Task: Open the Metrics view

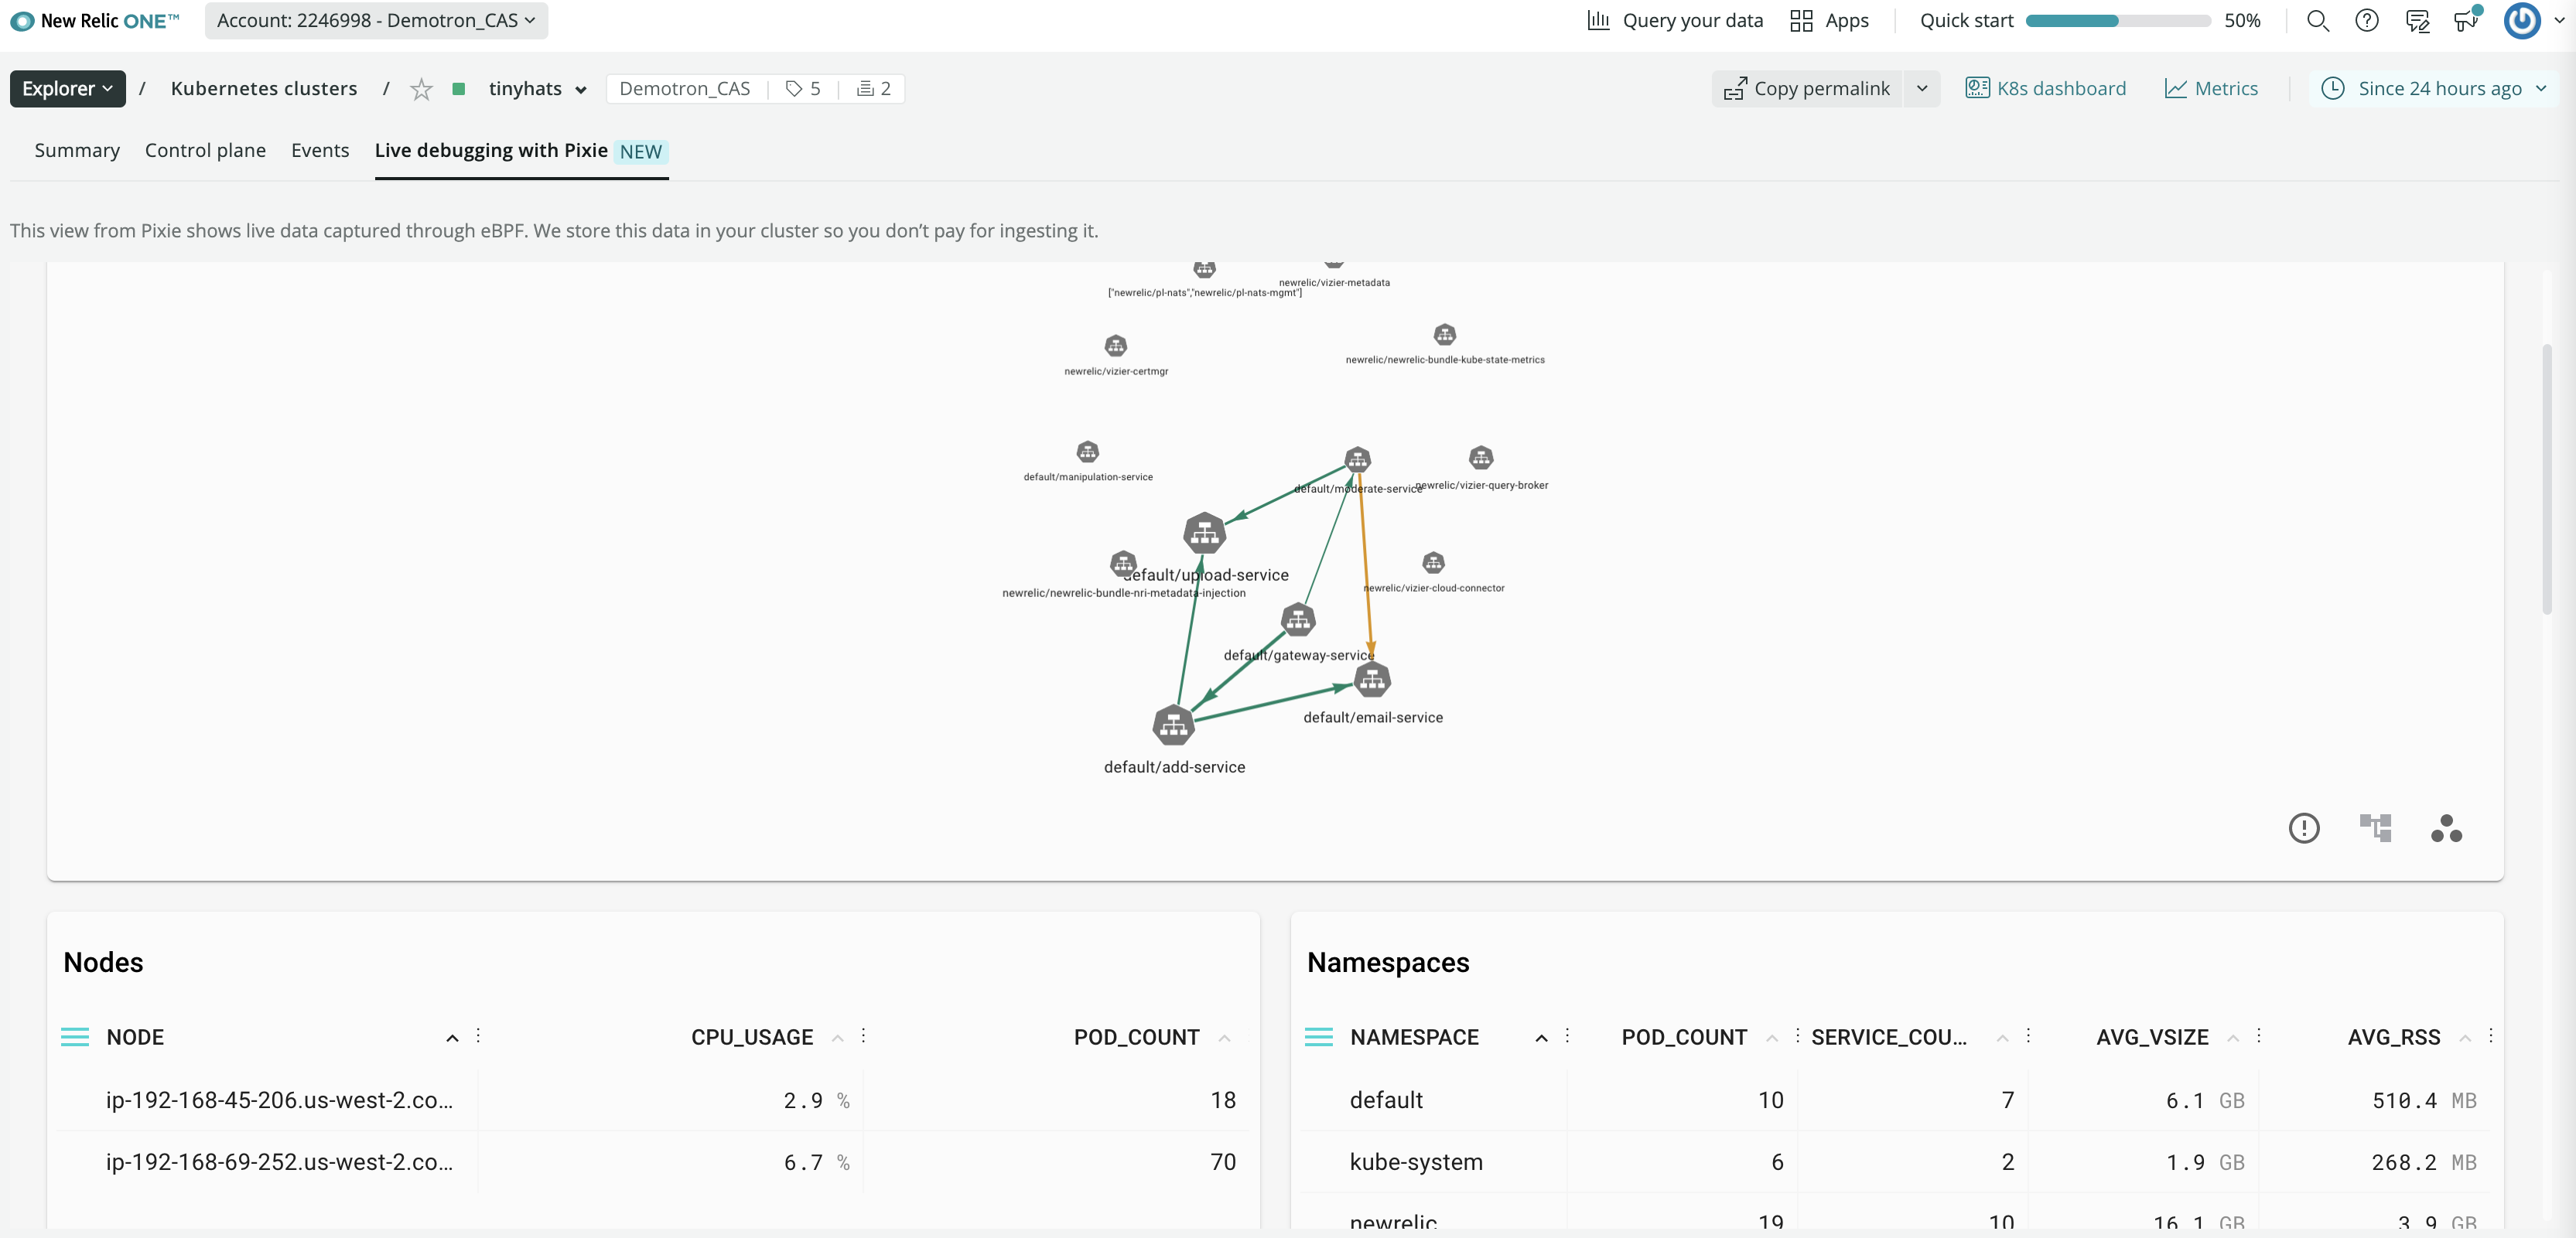Action: (x=2211, y=88)
